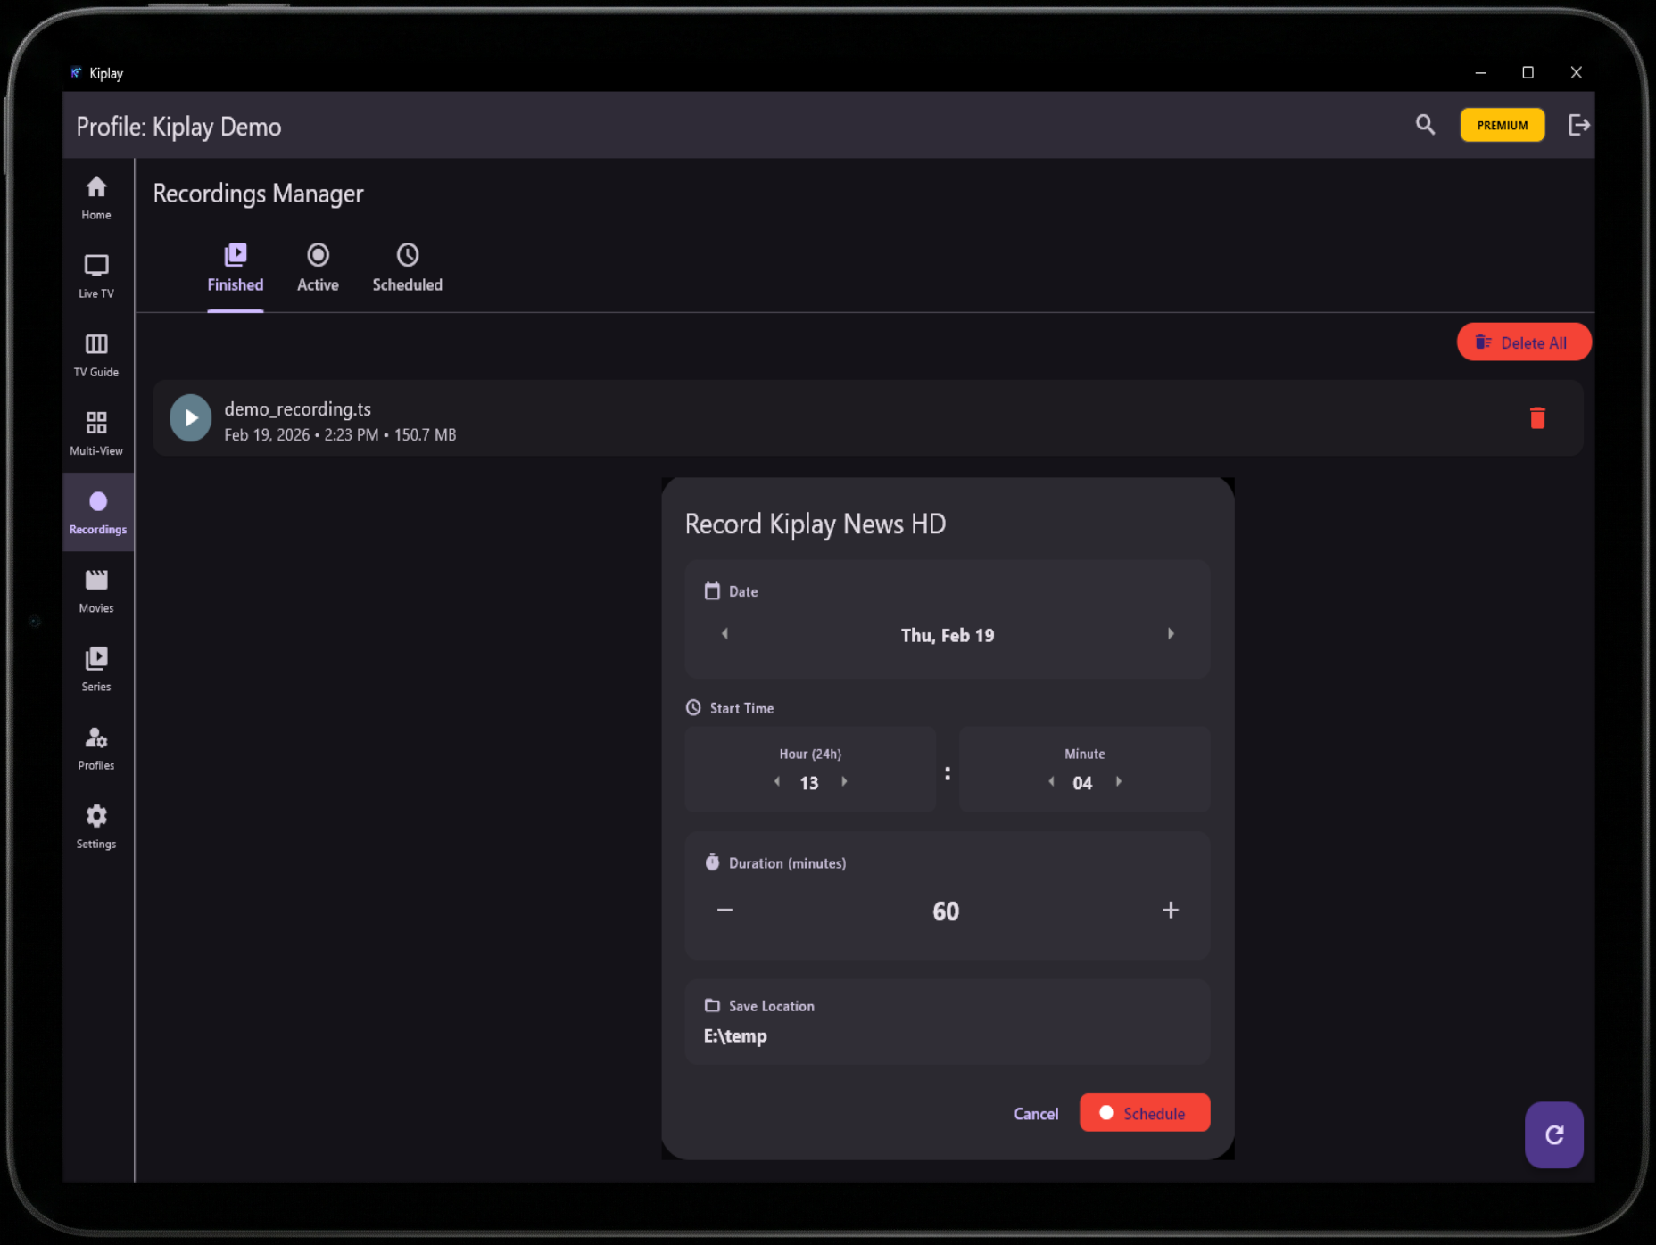Screen dimensions: 1656x1245
Task: Open the TV Guide
Action: (x=95, y=353)
